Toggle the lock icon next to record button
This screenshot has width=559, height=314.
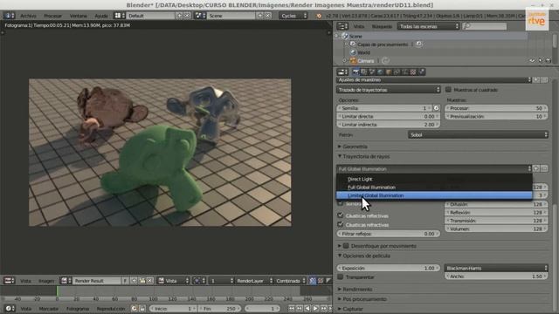point(141,308)
